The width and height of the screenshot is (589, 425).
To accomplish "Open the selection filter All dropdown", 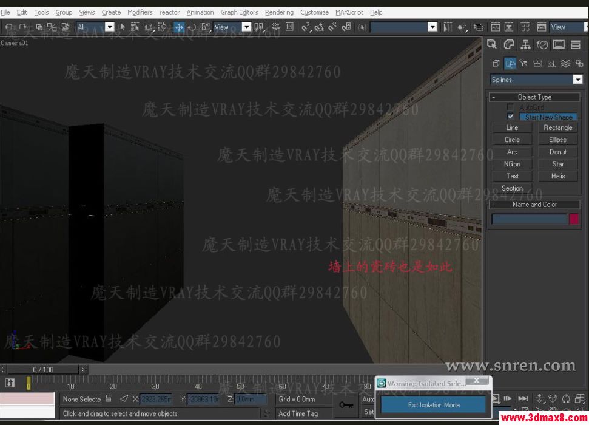I will (x=110, y=27).
